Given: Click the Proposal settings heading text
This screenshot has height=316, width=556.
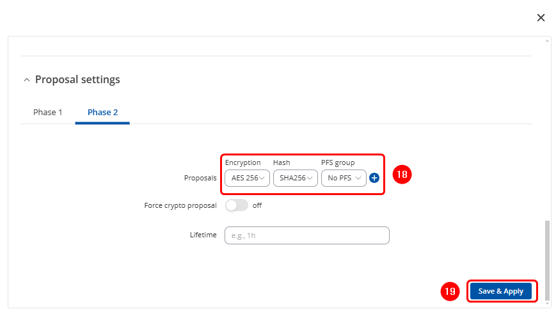Looking at the screenshot, I should coord(77,80).
